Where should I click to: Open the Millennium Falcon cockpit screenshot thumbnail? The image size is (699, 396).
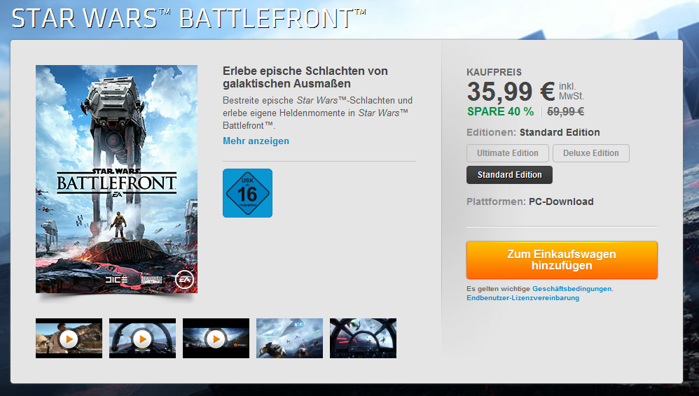click(x=364, y=338)
